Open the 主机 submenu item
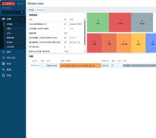 (9, 33)
